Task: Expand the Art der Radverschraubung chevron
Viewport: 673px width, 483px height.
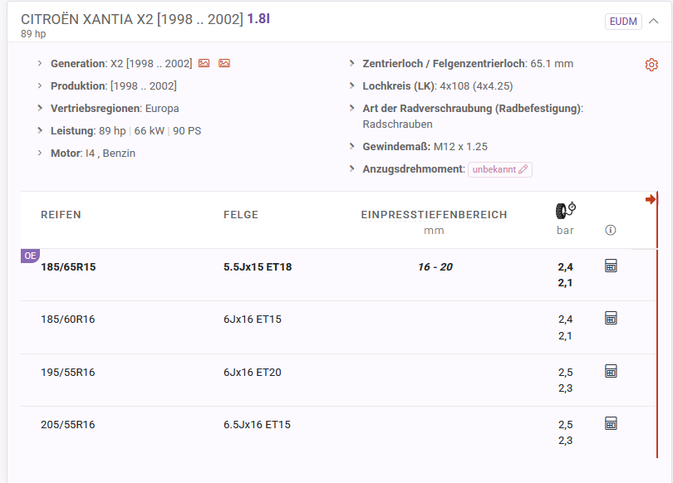Action: tap(351, 108)
